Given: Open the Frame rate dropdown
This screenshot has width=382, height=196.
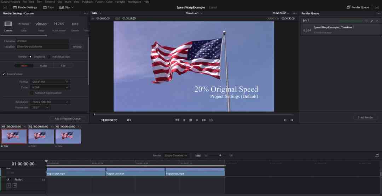Looking at the screenshot, I should pyautogui.click(x=40, y=108).
